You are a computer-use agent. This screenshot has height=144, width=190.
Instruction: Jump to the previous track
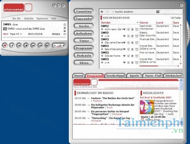(x=33, y=45)
